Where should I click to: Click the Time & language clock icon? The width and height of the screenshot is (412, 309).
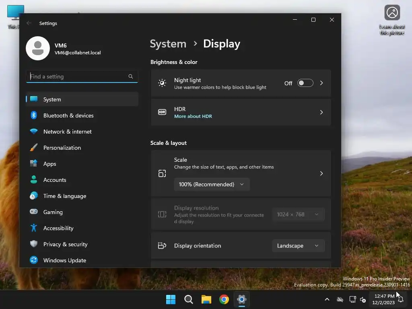coord(34,196)
